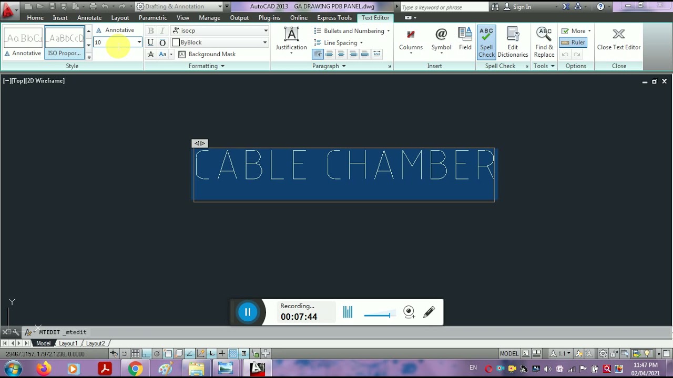The image size is (673, 378).
Task: Open the More options dropdown
Action: tap(576, 31)
